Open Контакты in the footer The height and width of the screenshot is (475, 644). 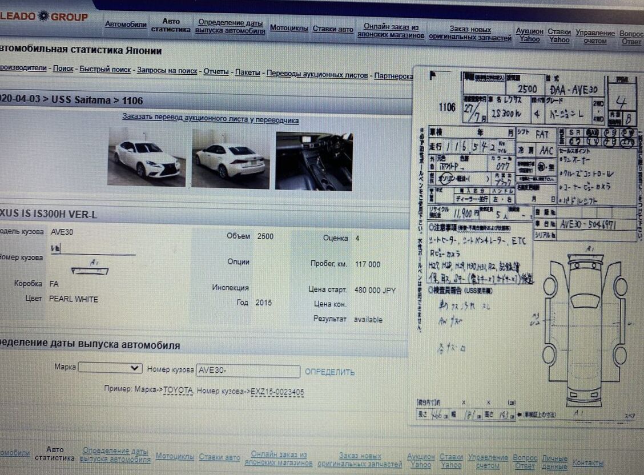[x=587, y=462]
